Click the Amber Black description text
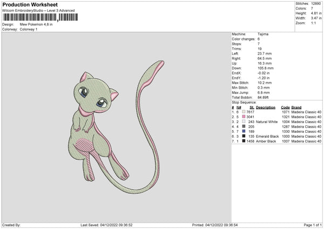 [x=266, y=142]
